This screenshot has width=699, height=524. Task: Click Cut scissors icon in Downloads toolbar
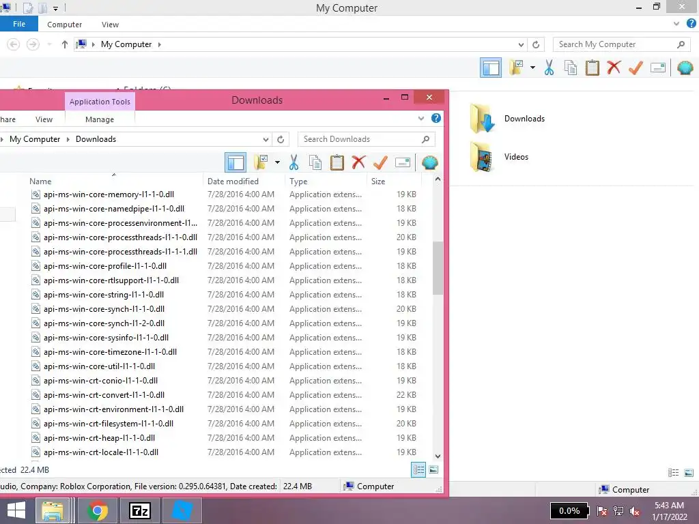pos(294,162)
